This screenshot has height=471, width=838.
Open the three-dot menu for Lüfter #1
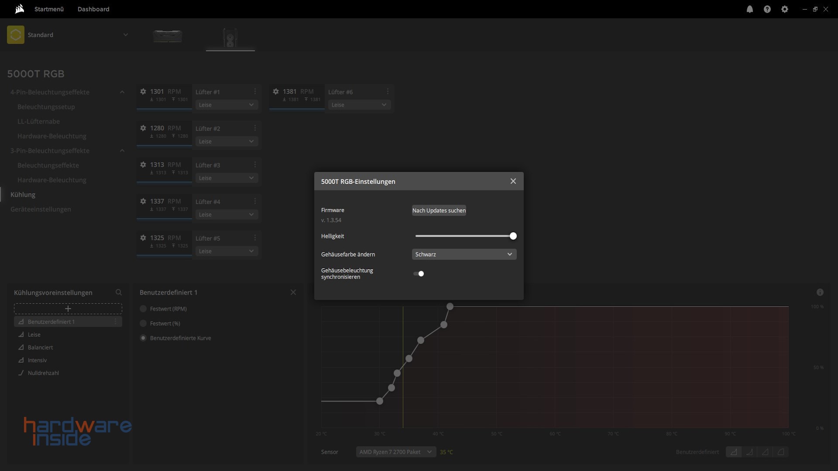(255, 92)
